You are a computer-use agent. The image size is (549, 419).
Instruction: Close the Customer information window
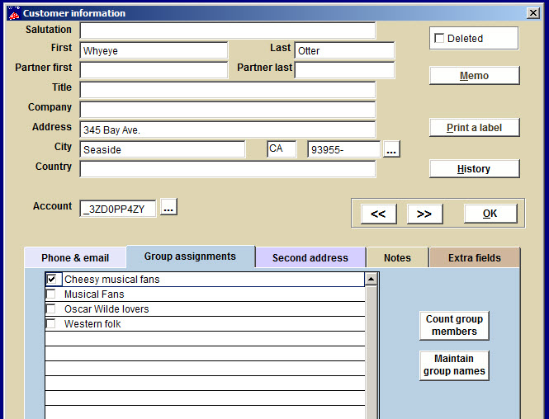532,13
